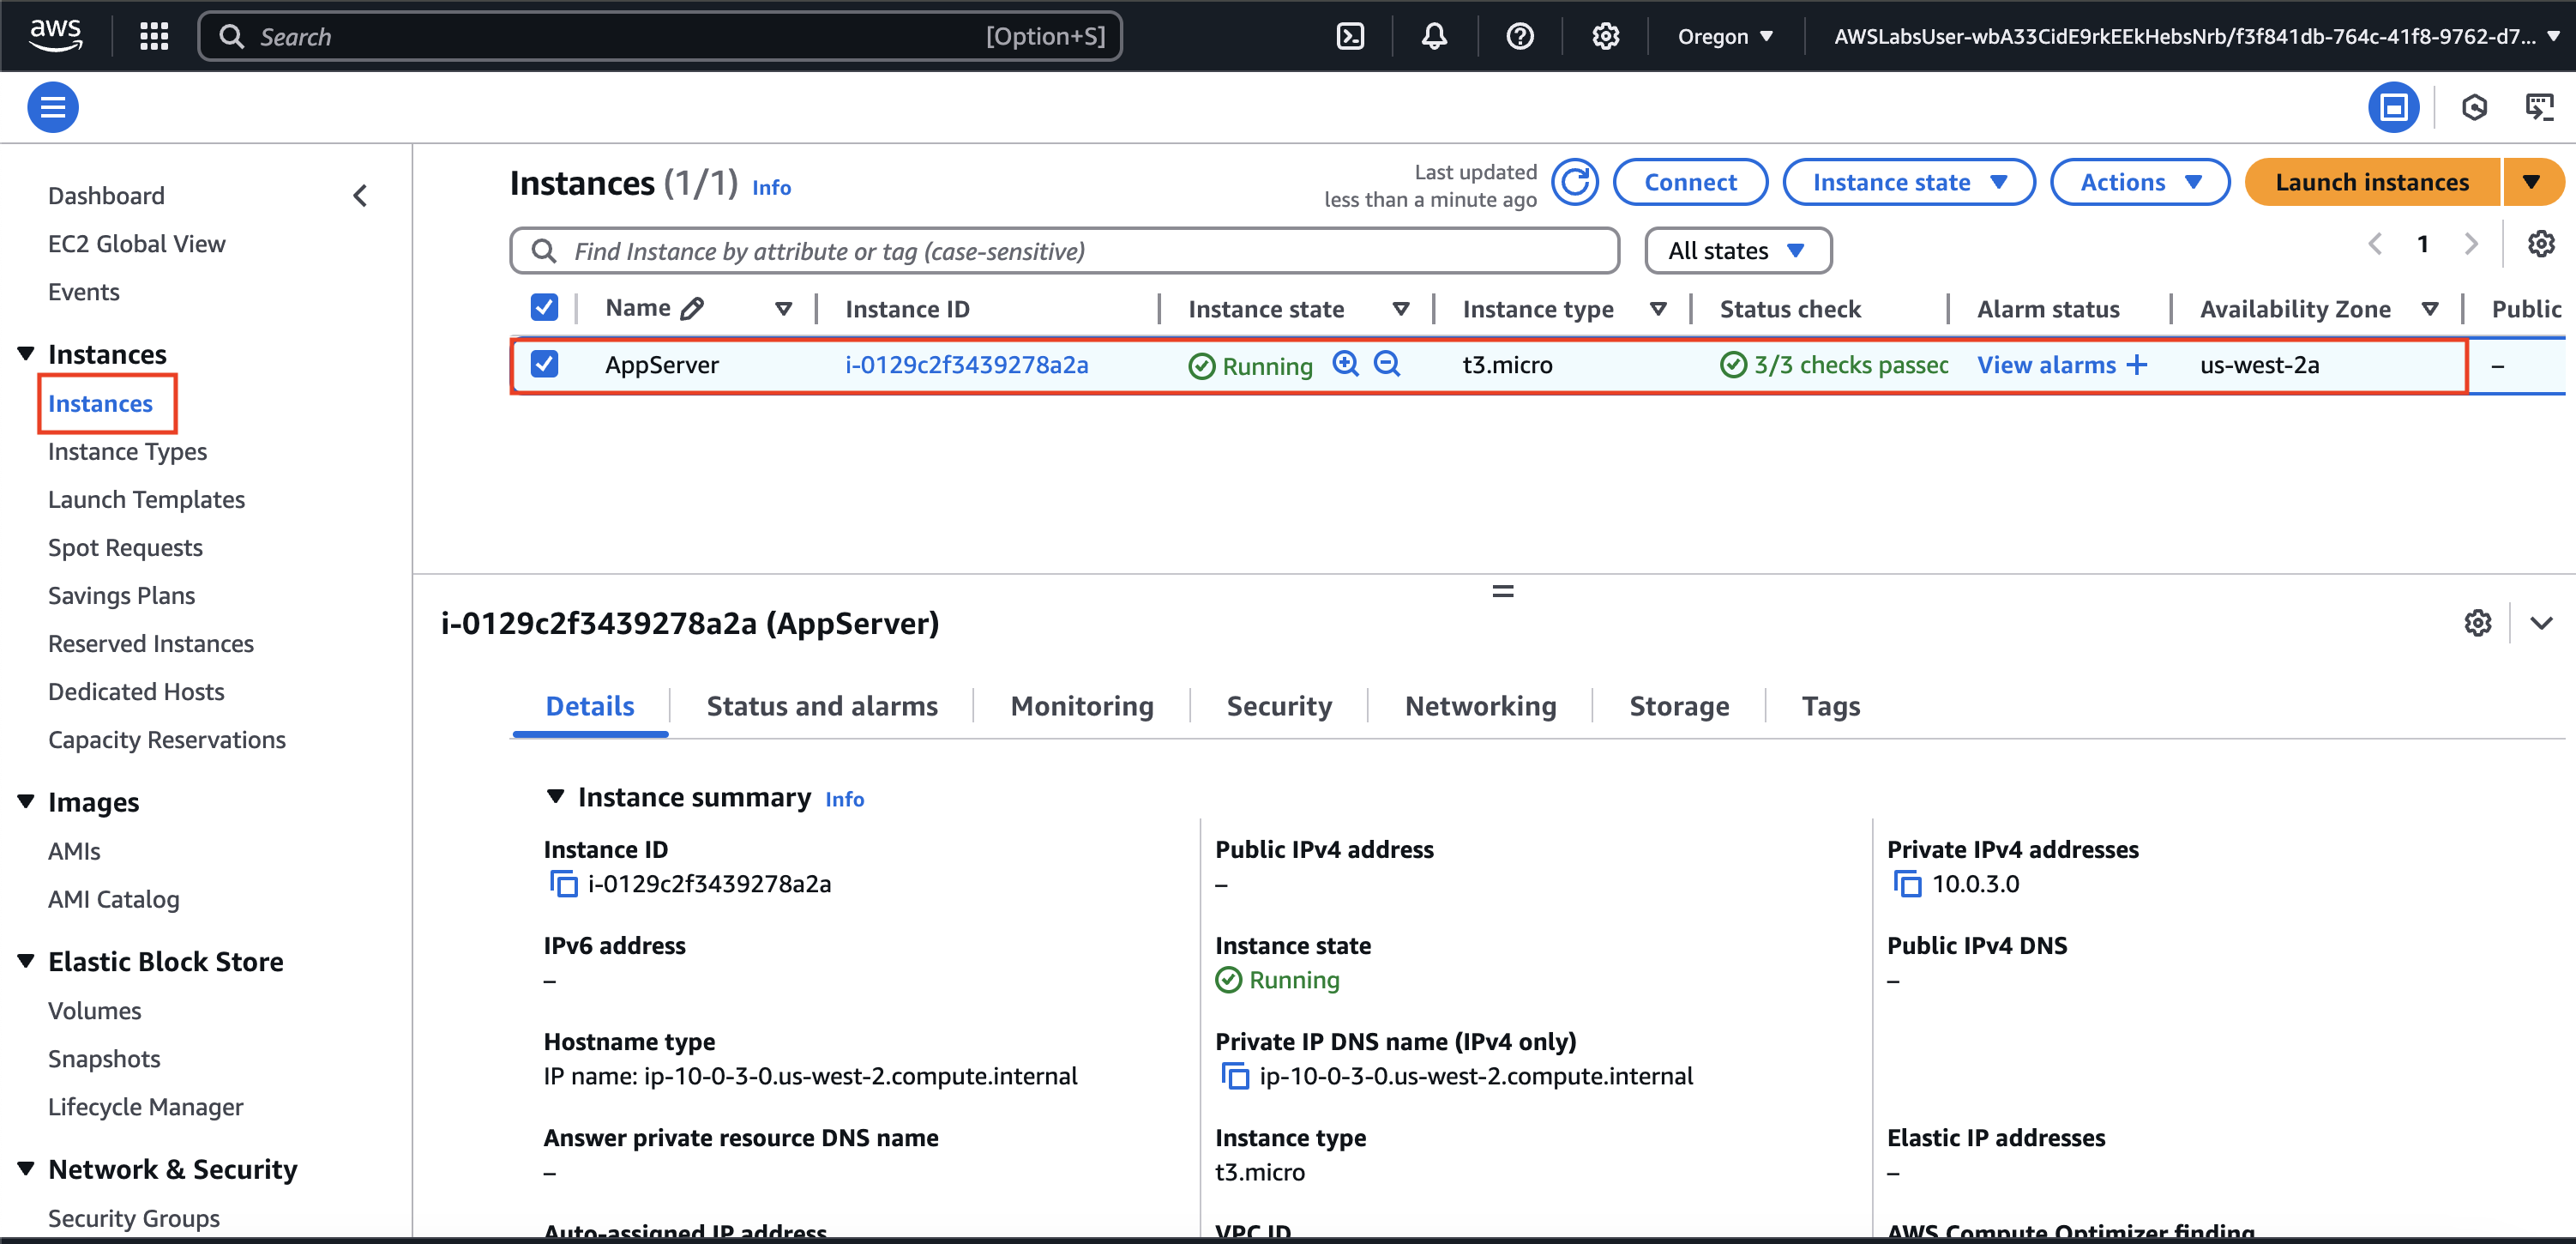
Task: Copy the Instance ID in summary
Action: [563, 885]
